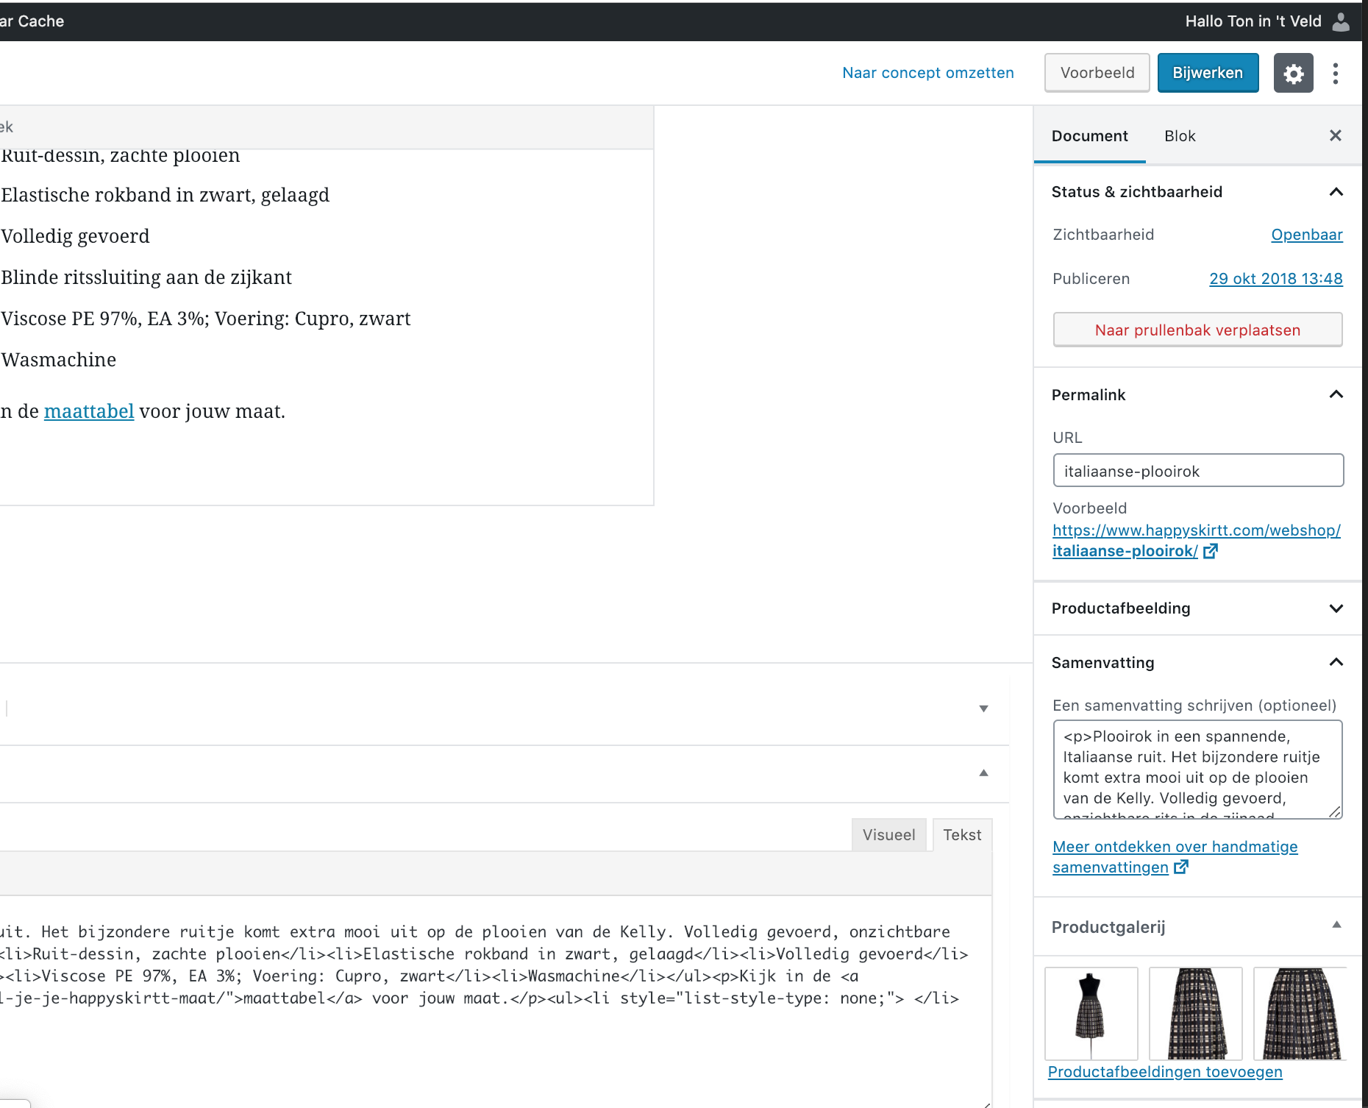Select the first product gallery thumbnail
The height and width of the screenshot is (1108, 1368).
[x=1091, y=1014]
